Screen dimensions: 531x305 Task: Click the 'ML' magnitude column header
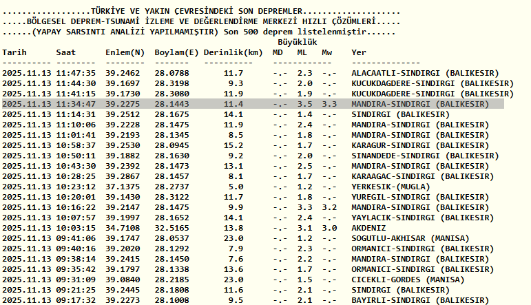302,52
